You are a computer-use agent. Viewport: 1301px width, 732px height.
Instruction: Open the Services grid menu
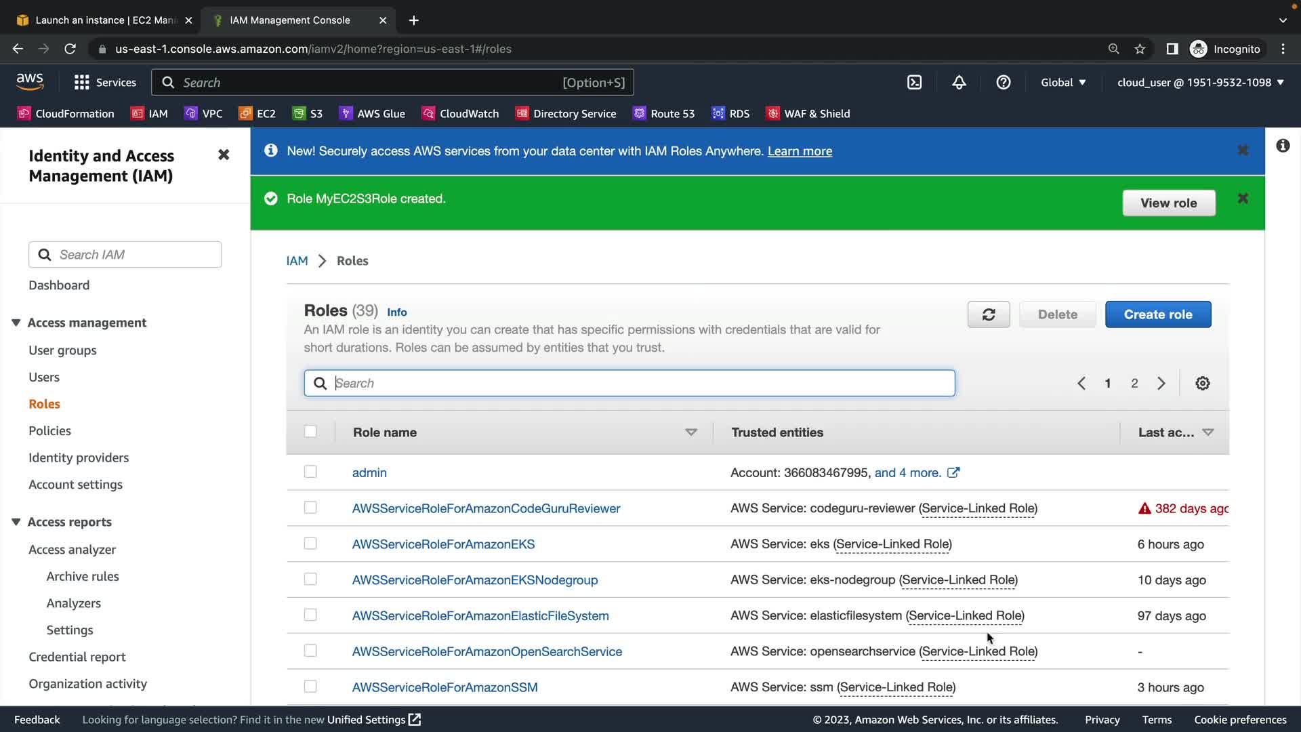click(105, 83)
